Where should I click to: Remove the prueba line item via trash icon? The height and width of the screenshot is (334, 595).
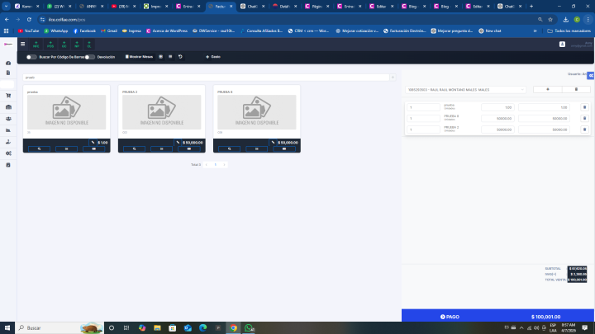(584, 107)
